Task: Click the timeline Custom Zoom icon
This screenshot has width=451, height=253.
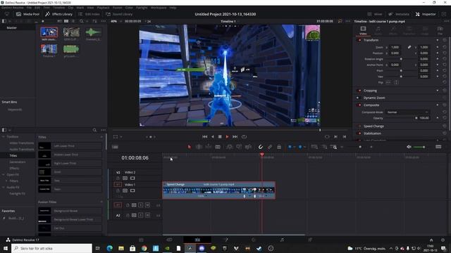Action: (x=333, y=147)
